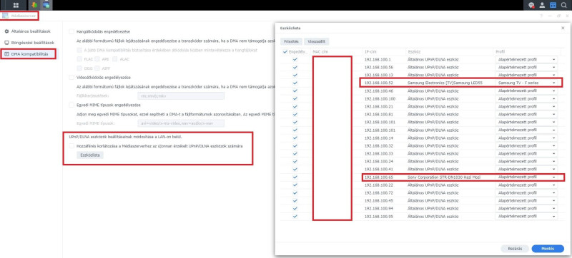Image resolution: width=572 pixels, height=258 pixels.
Task: Toggle the FLAC format checkbox
Action: (x=79, y=59)
